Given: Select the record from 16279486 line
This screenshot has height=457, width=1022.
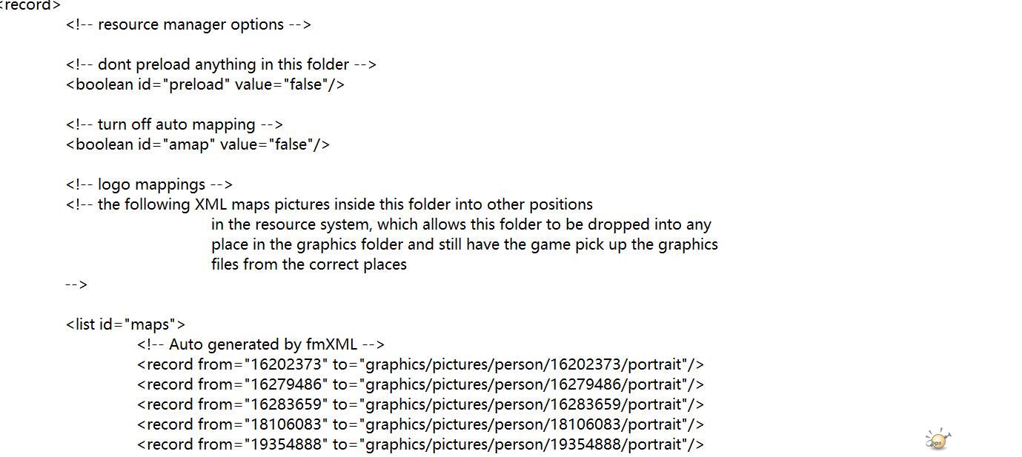Looking at the screenshot, I should (420, 384).
